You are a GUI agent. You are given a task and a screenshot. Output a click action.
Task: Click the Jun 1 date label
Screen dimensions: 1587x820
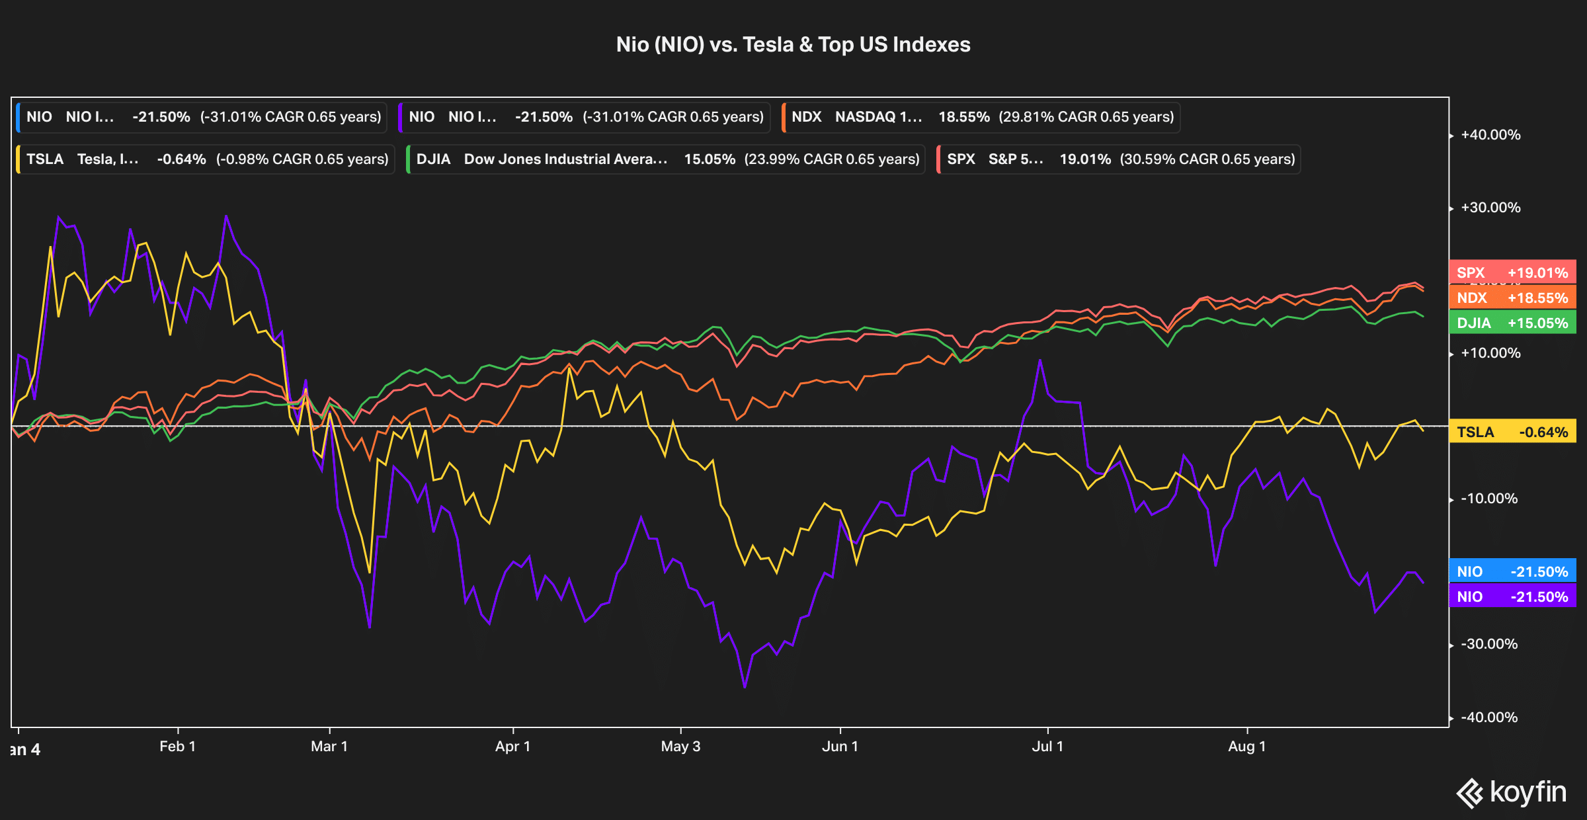click(x=840, y=747)
